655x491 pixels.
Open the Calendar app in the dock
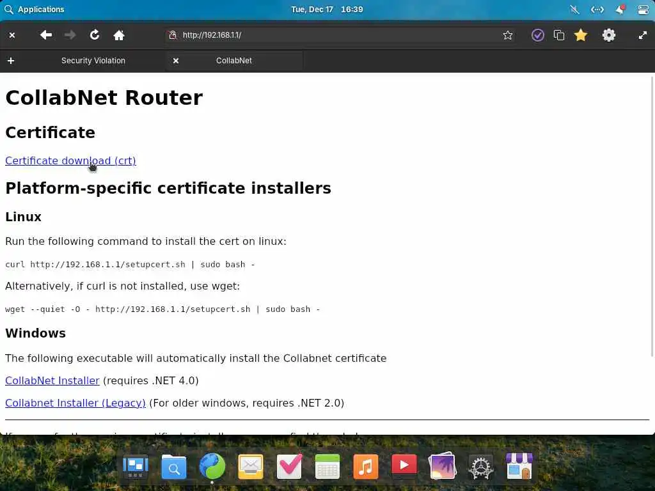tap(327, 466)
